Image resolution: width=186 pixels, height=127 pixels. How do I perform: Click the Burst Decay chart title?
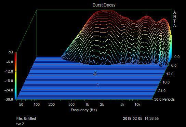(x=104, y=5)
